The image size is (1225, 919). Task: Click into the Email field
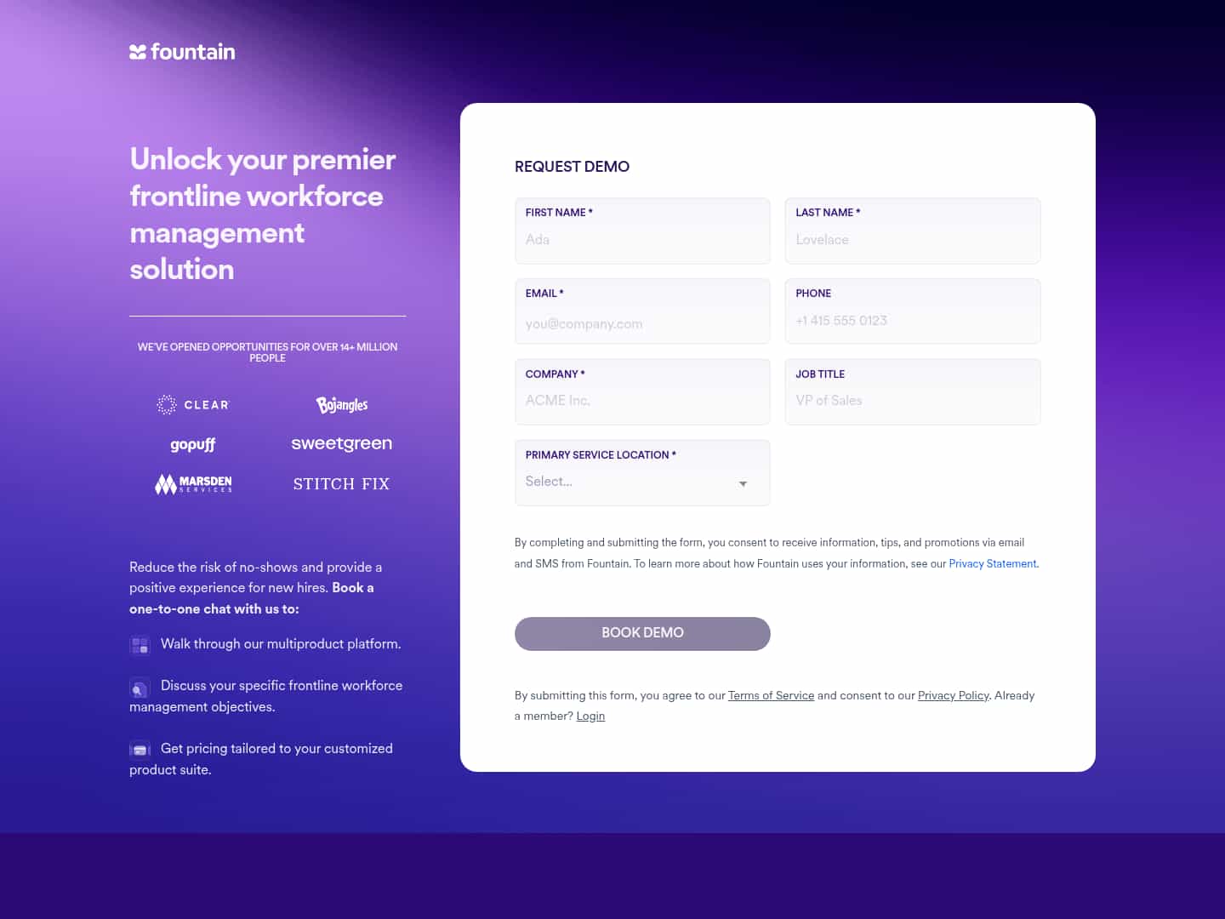642,323
